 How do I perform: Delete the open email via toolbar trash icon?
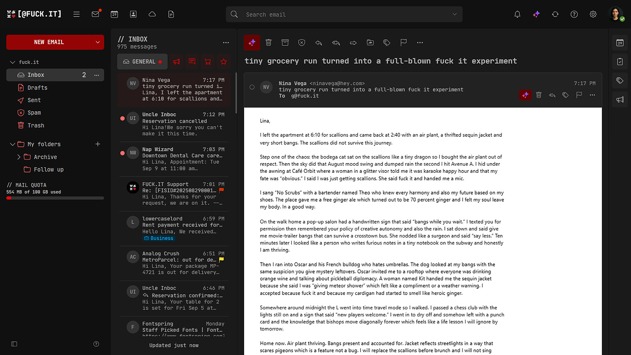click(x=269, y=43)
